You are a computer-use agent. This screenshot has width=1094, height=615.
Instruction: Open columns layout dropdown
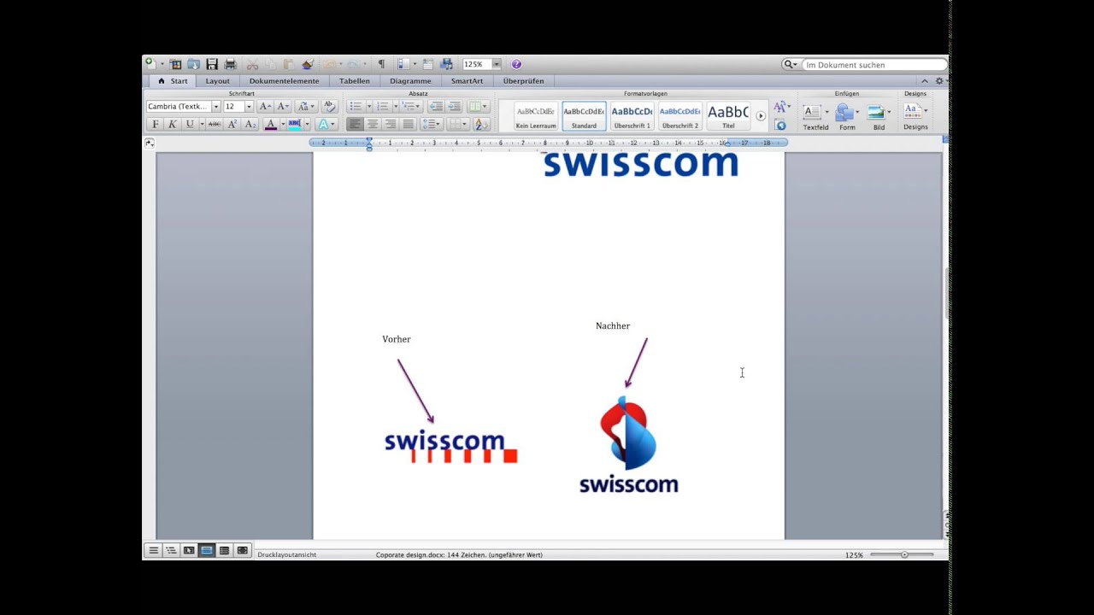click(x=479, y=107)
